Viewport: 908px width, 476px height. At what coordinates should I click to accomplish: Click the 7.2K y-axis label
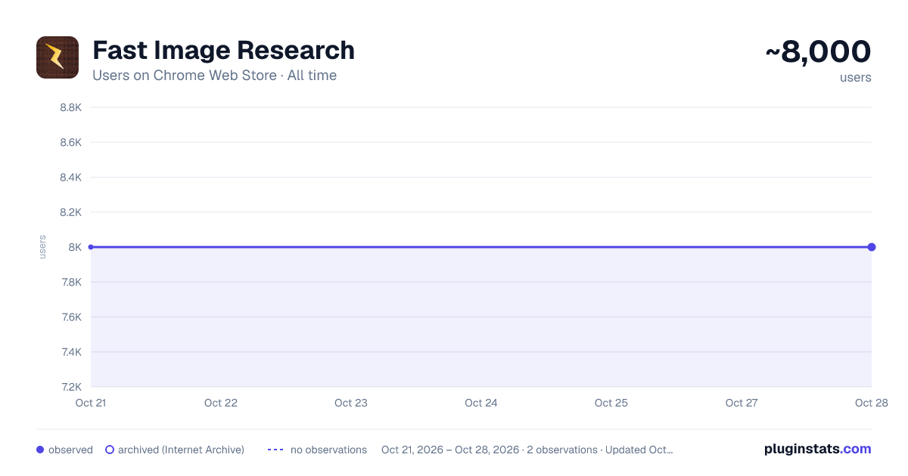(70, 387)
